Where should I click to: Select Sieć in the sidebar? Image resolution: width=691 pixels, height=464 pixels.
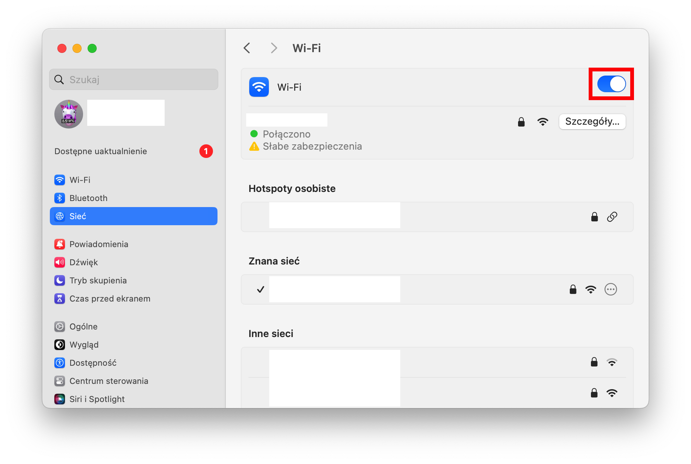click(x=134, y=216)
